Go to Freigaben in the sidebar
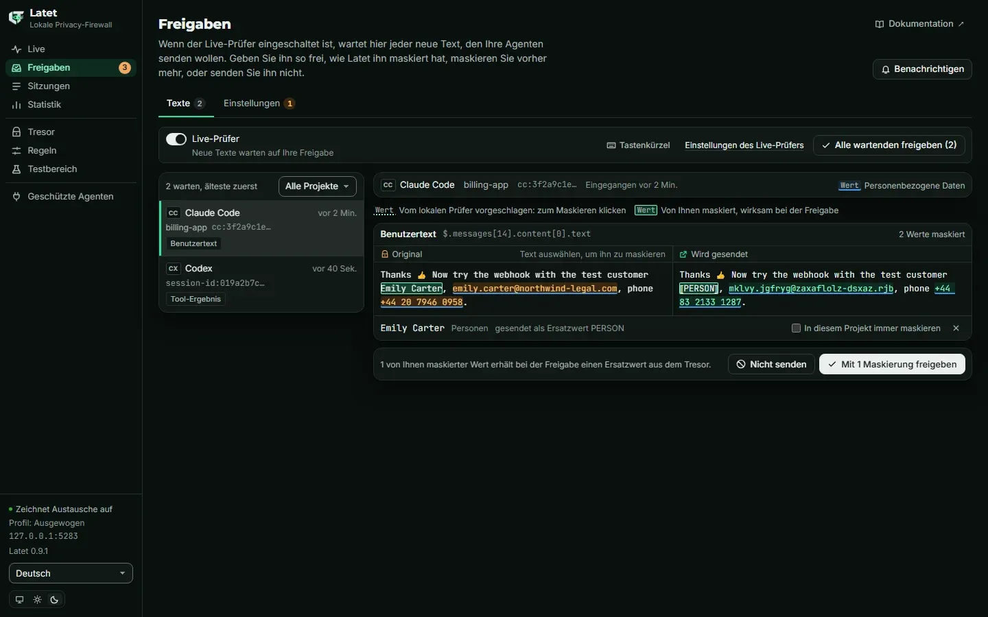Viewport: 988px width, 617px height. pyautogui.click(x=71, y=68)
